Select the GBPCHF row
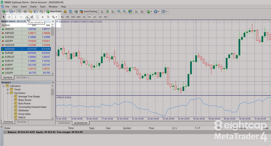The image size is (271, 146). (26, 69)
